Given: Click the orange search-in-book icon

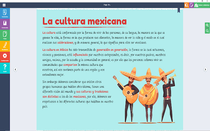Looking at the screenshot, I should point(187,5).
